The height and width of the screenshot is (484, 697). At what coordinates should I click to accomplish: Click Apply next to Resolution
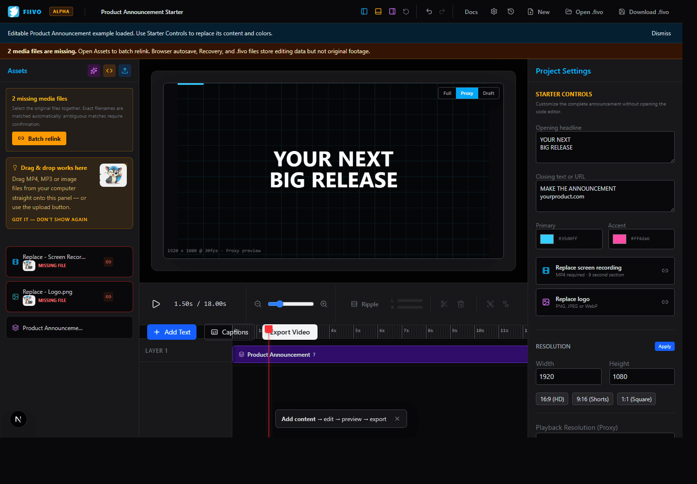665,347
